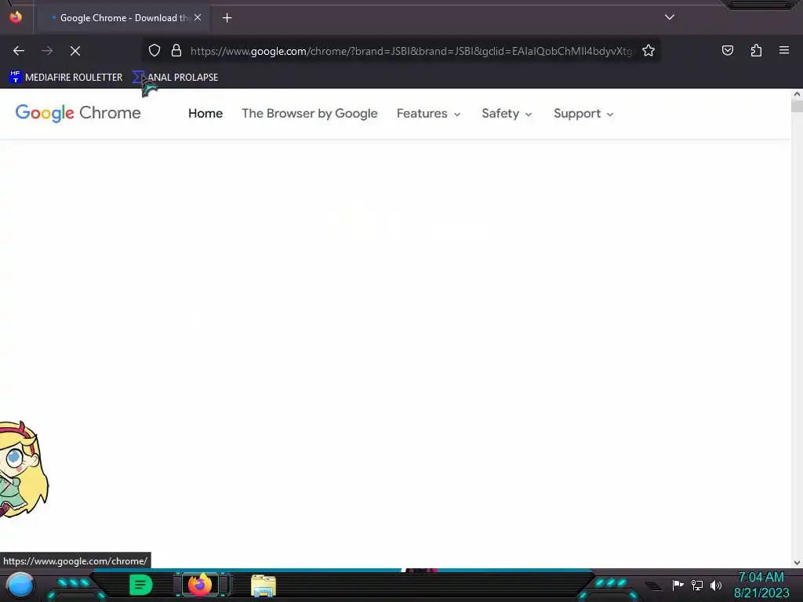
Task: Go back one page
Action: point(19,51)
